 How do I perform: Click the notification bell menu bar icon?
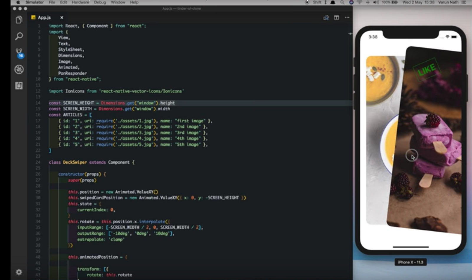(x=333, y=2)
